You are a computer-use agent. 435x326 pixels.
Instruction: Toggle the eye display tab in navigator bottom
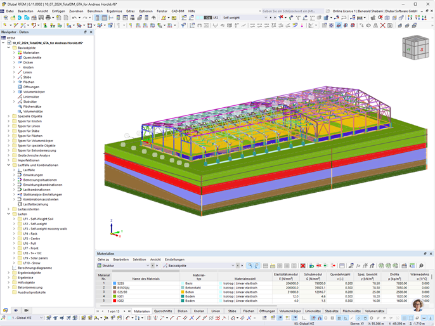[x=16, y=310]
